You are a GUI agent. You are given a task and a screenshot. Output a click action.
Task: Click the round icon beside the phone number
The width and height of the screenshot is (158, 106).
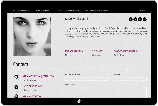click(x=16, y=87)
